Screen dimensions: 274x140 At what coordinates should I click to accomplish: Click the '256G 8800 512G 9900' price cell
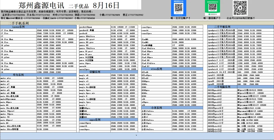255,42
